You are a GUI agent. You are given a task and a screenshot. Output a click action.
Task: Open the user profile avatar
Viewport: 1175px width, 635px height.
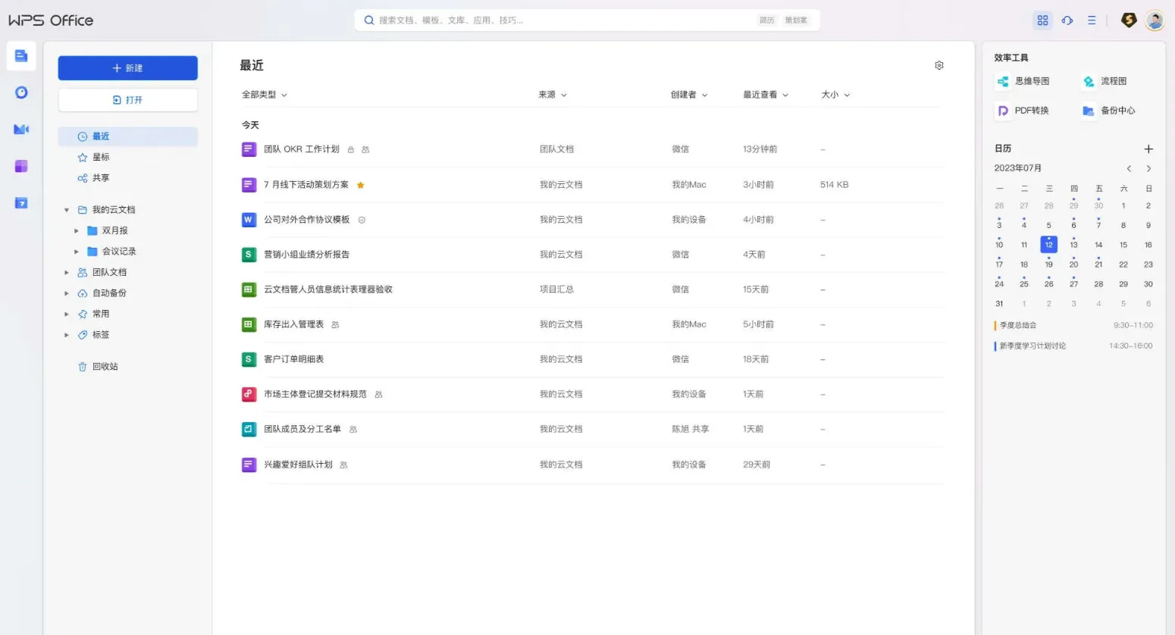(1155, 20)
